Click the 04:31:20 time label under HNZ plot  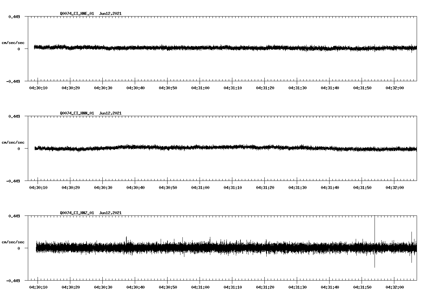pos(265,287)
